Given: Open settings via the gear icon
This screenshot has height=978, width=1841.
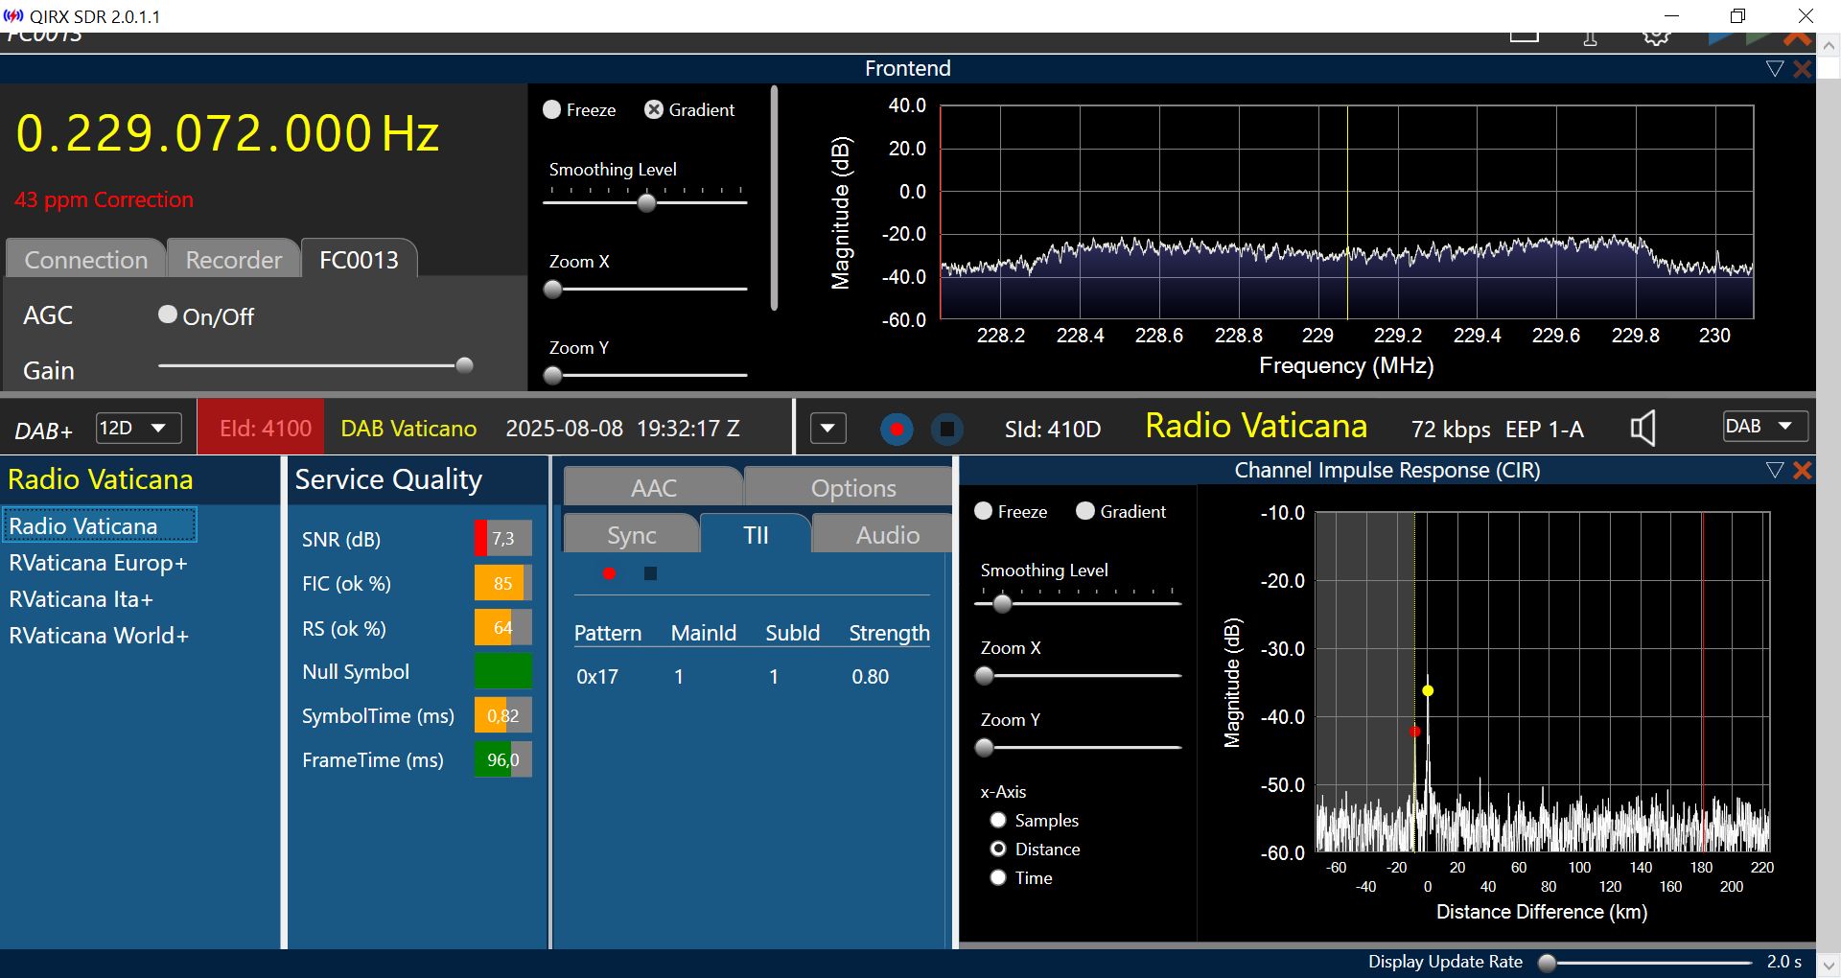Looking at the screenshot, I should pos(1656,37).
